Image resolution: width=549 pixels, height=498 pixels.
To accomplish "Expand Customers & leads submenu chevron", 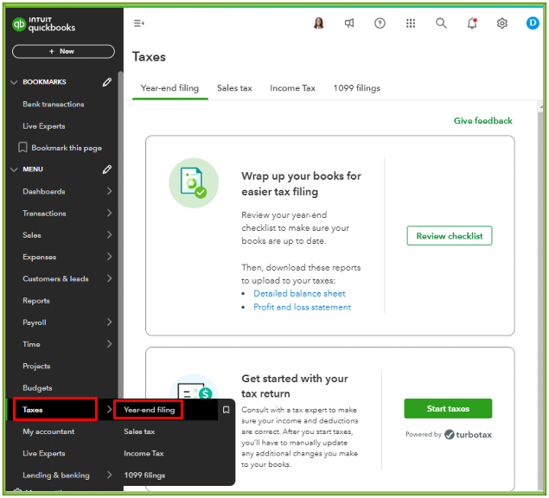I will [x=109, y=278].
